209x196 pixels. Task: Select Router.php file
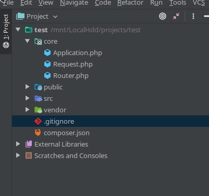click(71, 76)
